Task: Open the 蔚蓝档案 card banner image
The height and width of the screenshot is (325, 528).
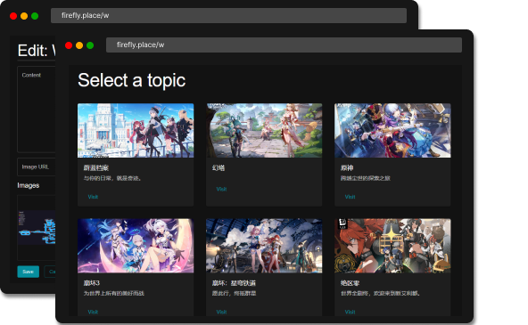Action: pyautogui.click(x=136, y=130)
